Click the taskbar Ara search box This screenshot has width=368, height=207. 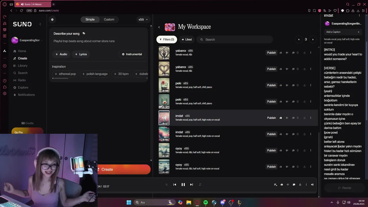[155, 202]
